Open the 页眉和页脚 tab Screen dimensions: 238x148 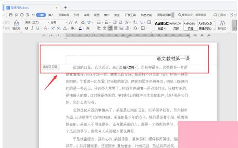click(164, 15)
